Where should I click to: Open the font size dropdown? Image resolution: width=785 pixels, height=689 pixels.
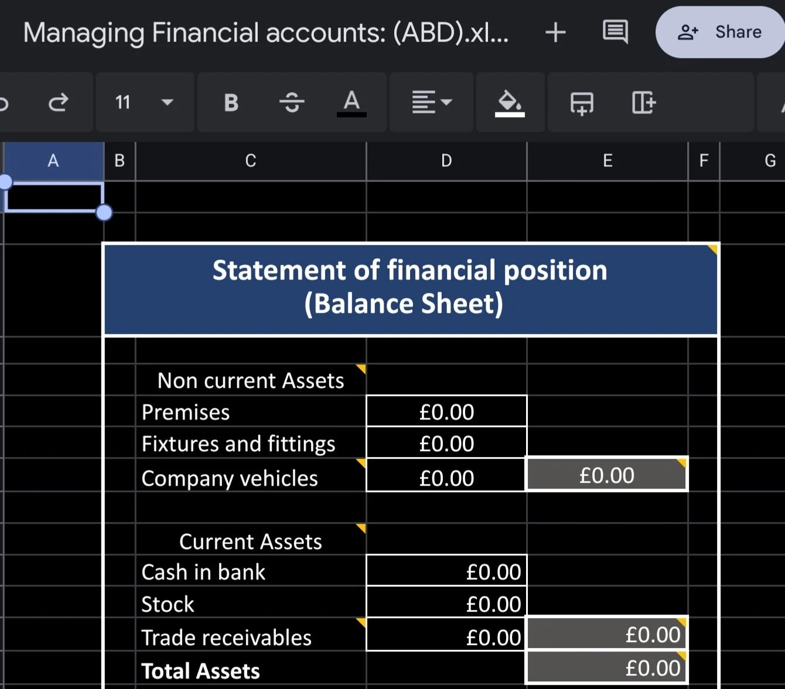click(167, 103)
